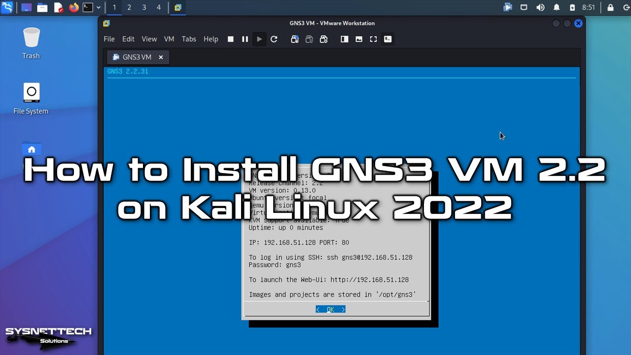
Task: Click the 'Uptime: up 0 minutes' line
Action: click(286, 228)
